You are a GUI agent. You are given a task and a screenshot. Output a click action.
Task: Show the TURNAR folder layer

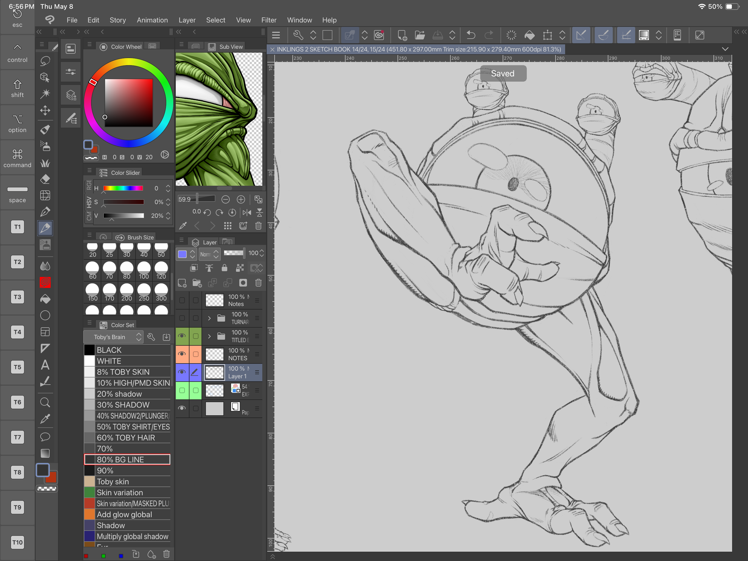pos(182,318)
